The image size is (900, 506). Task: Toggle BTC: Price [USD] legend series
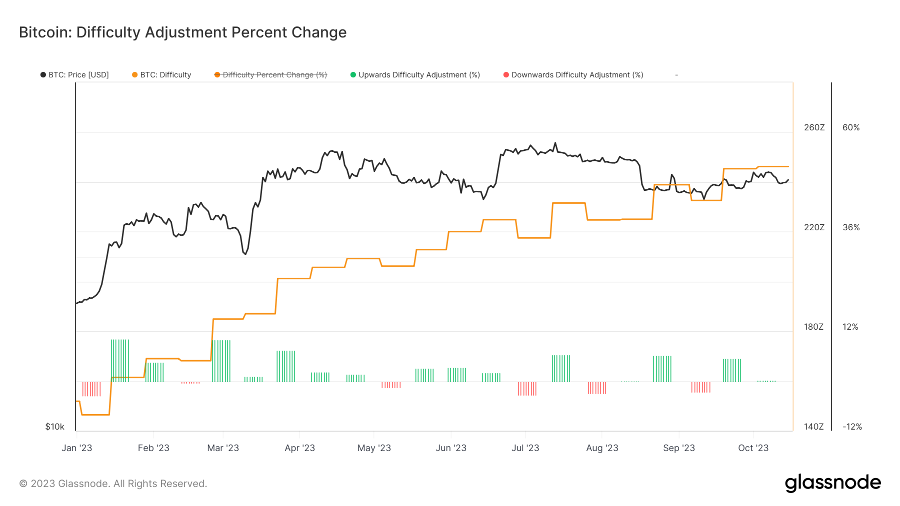tap(74, 75)
